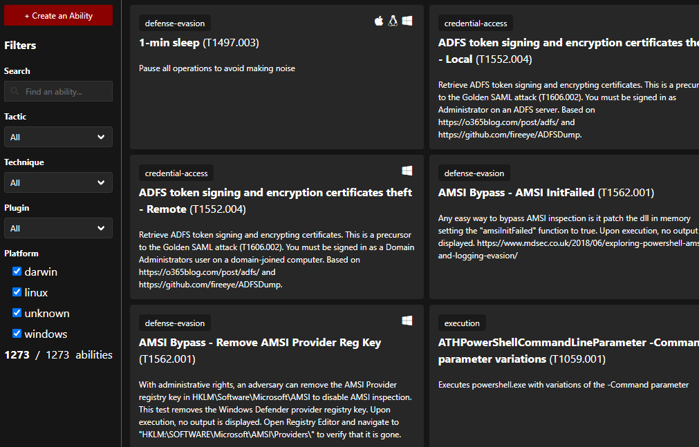The image size is (699, 447).
Task: Click Windows icon on Remove AMSI Provider Reg Key card
Action: point(407,321)
